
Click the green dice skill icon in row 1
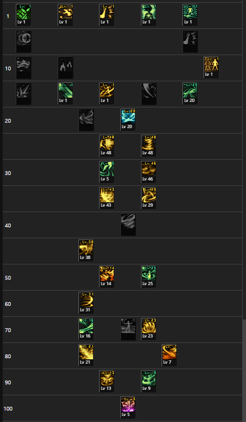(23, 15)
